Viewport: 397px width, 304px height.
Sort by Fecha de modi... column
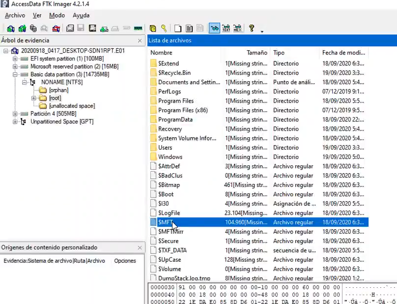pyautogui.click(x=343, y=53)
